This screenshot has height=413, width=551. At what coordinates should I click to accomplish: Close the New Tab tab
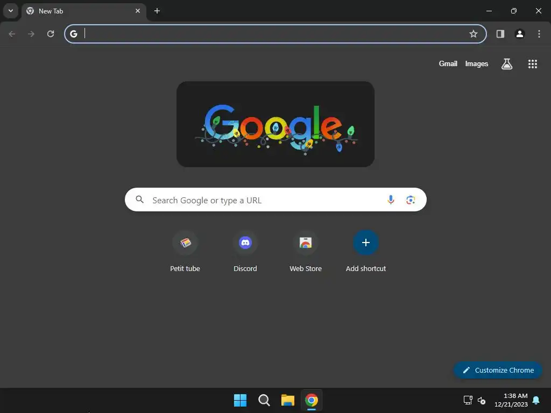tap(138, 11)
